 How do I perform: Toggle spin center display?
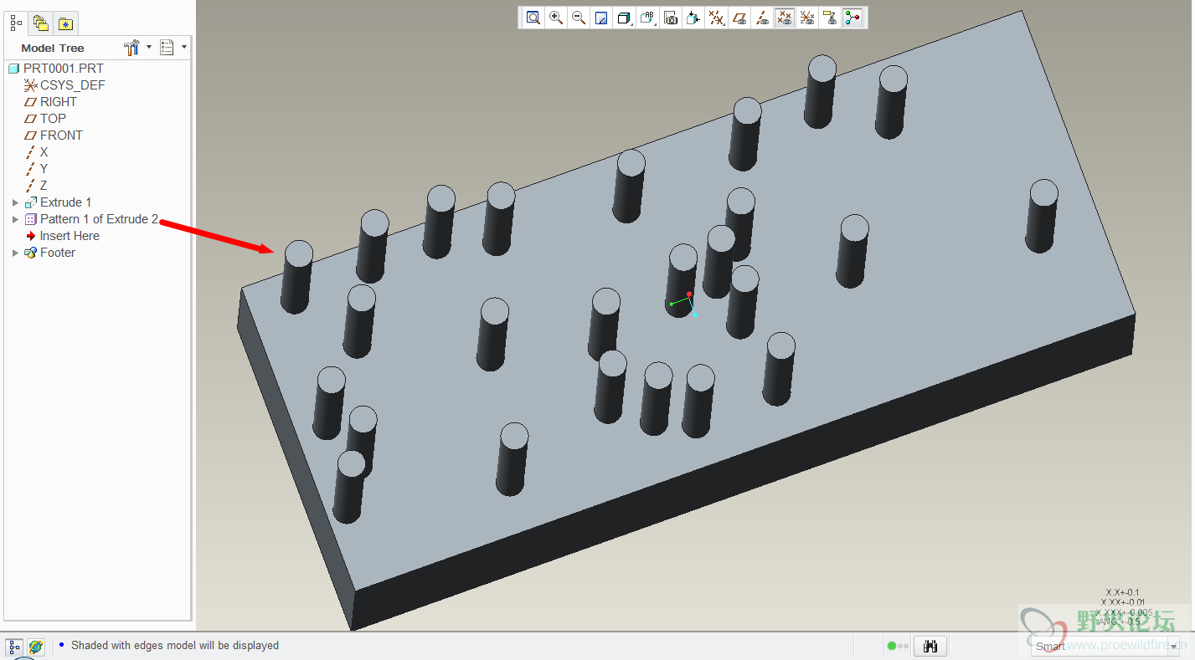(x=852, y=18)
